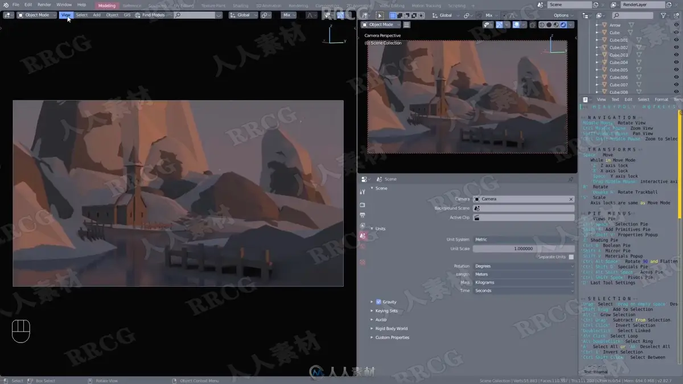The width and height of the screenshot is (683, 384).
Task: Uncheck the Gravity checkbox
Action: pyautogui.click(x=378, y=302)
